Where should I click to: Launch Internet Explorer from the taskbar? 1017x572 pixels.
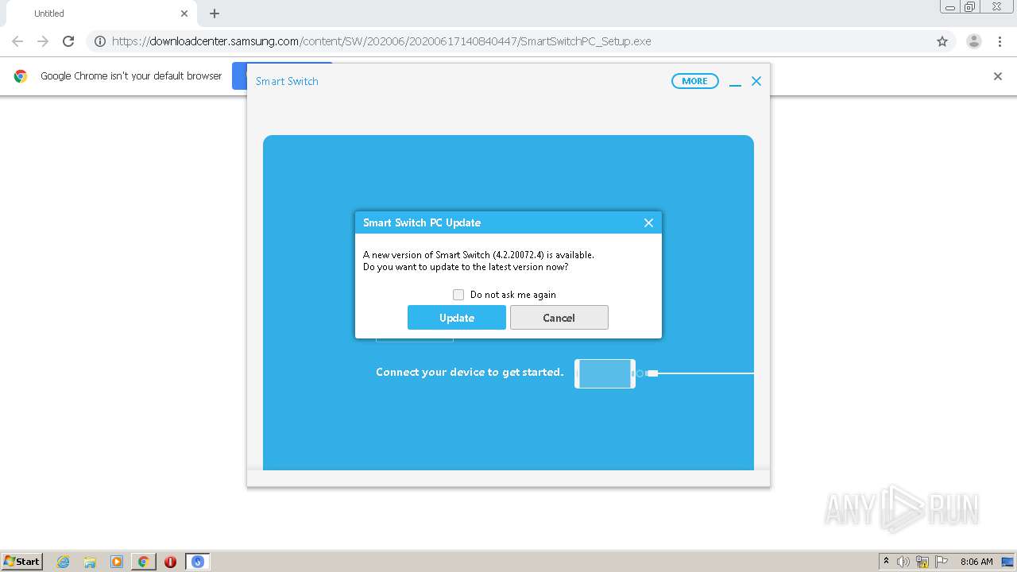point(64,562)
